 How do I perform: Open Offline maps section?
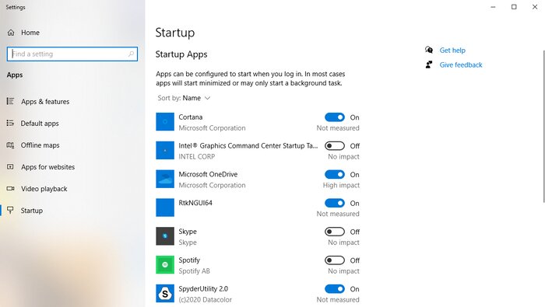(x=40, y=145)
